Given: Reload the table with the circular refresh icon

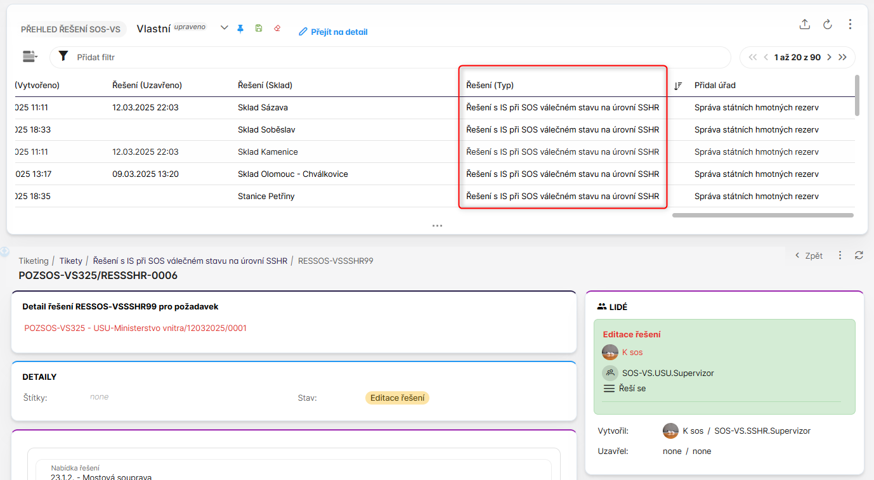Looking at the screenshot, I should [827, 25].
